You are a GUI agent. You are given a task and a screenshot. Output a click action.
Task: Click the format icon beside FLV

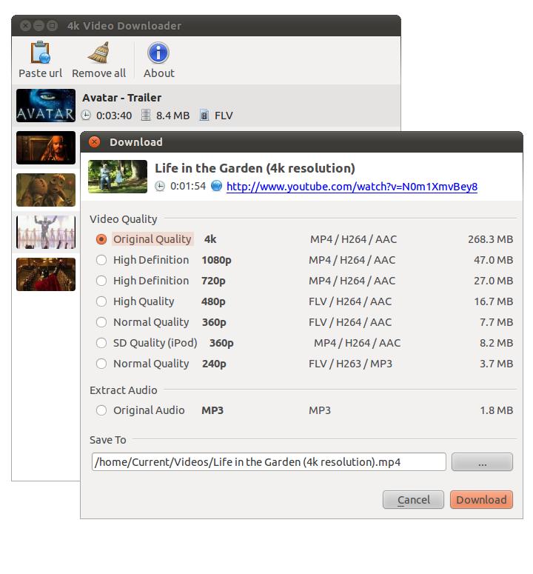(x=204, y=116)
